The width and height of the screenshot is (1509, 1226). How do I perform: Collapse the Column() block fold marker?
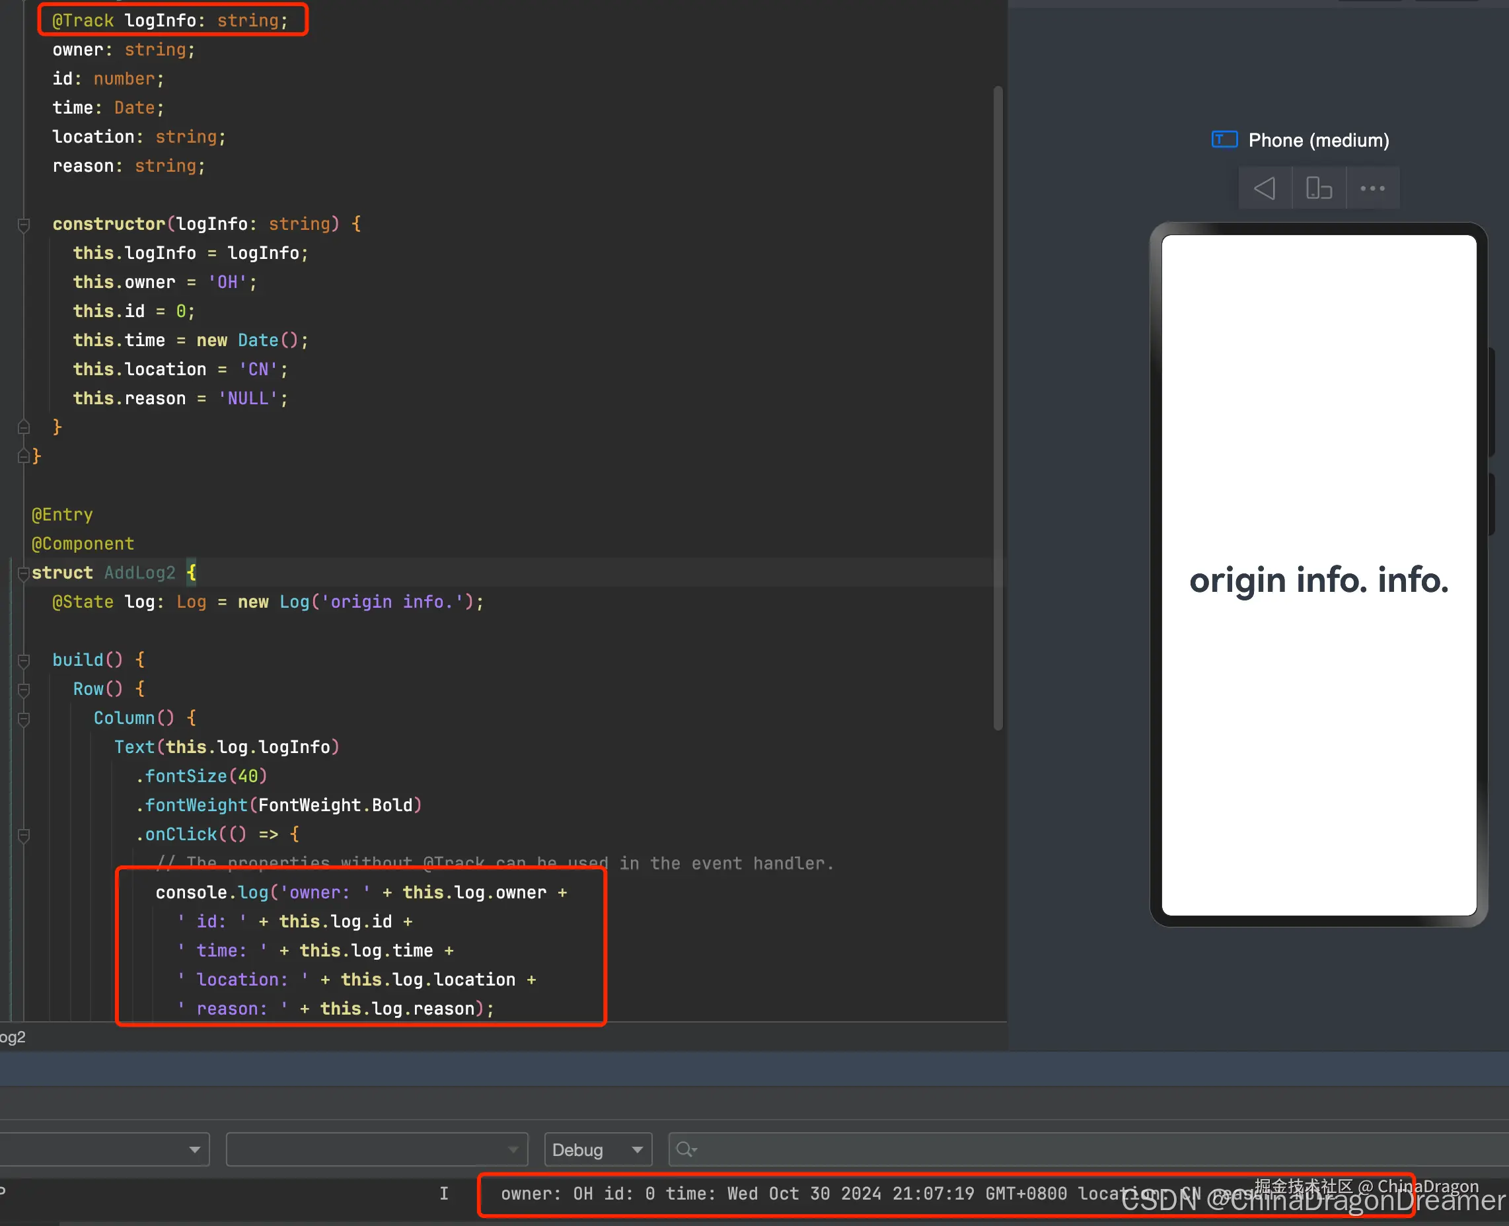23,718
